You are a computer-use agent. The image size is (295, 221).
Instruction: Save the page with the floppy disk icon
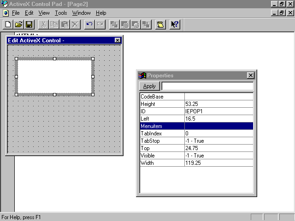coord(29,24)
